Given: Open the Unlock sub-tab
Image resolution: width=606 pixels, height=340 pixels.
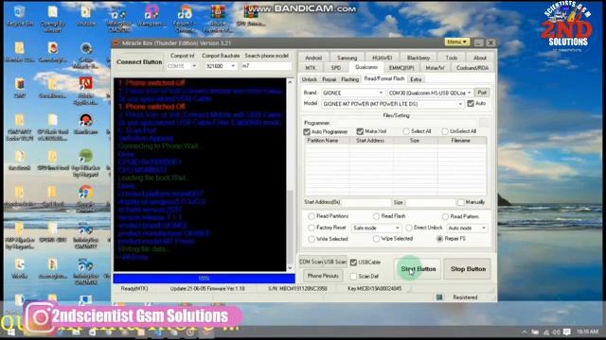Looking at the screenshot, I should tap(310, 79).
